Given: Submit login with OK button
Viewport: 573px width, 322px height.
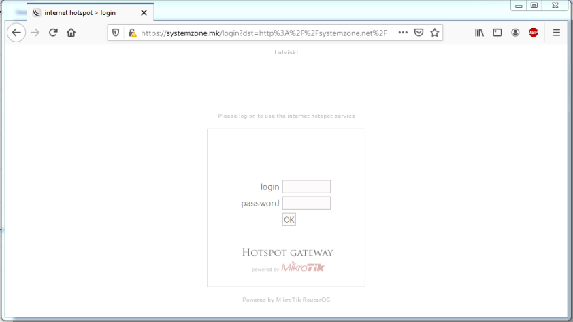Looking at the screenshot, I should tap(289, 219).
